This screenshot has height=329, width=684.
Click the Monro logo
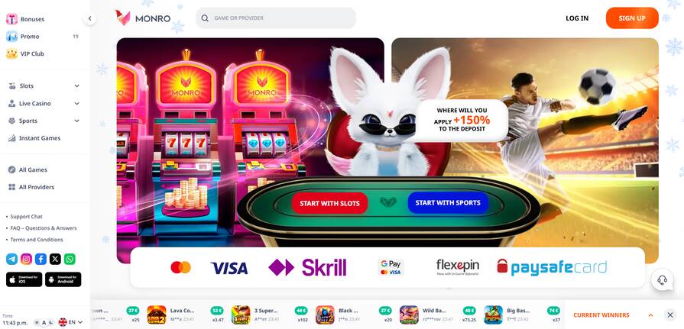[x=143, y=18]
